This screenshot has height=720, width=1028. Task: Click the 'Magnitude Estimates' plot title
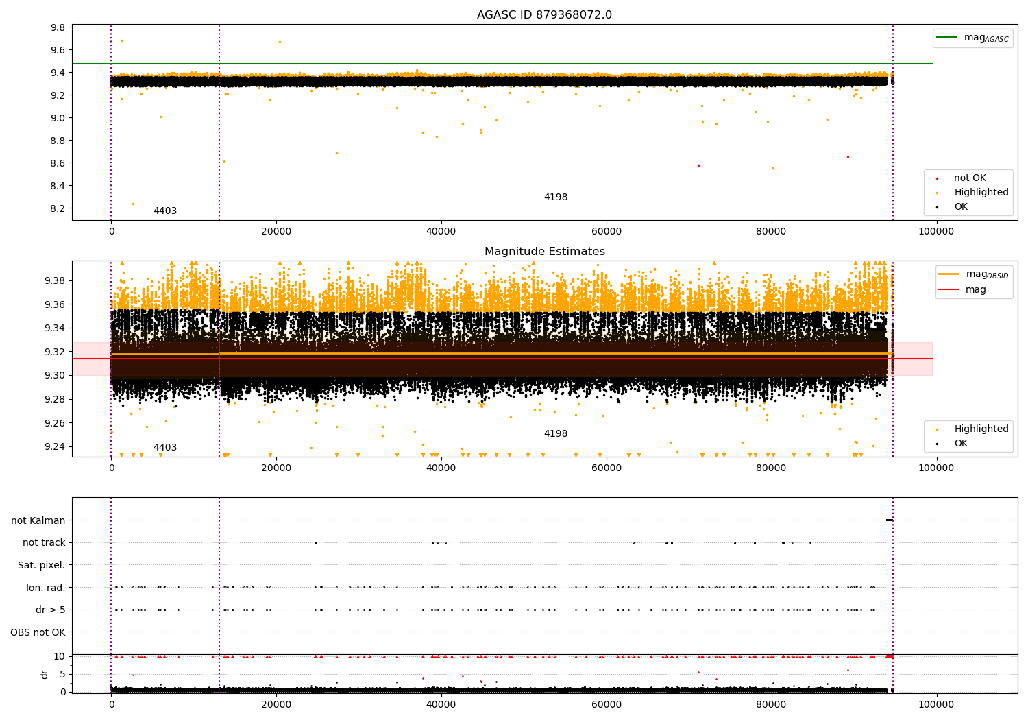[x=544, y=252]
